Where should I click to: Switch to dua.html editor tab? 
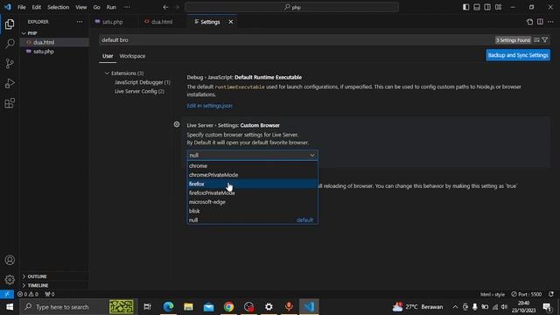tap(162, 22)
